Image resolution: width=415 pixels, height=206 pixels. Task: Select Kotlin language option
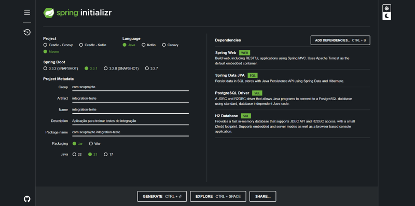coord(148,45)
